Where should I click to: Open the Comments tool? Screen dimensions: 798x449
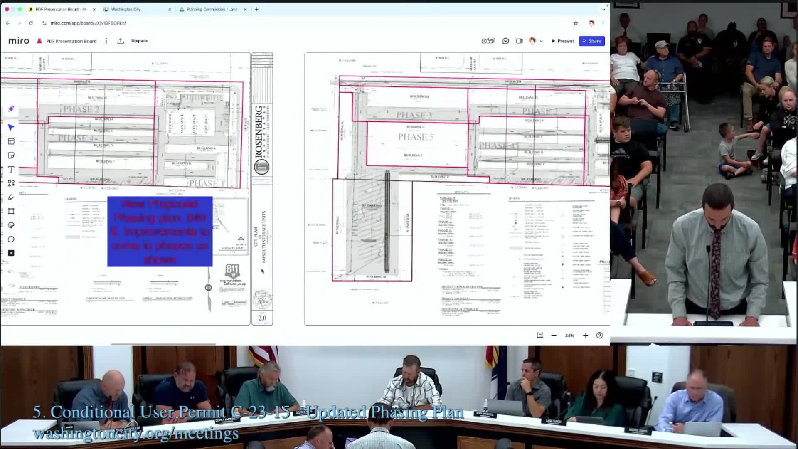click(x=11, y=239)
